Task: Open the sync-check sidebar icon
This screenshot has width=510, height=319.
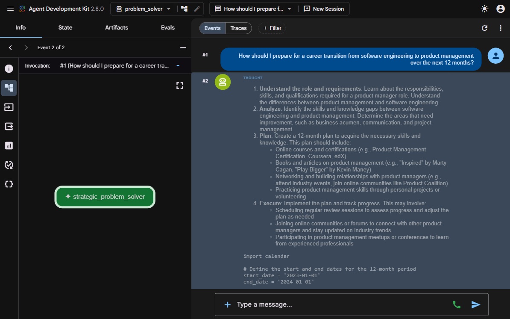Action: coord(9,165)
